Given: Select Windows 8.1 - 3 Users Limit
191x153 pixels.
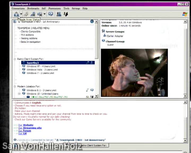Looking at the screenshot, I should [41, 90].
